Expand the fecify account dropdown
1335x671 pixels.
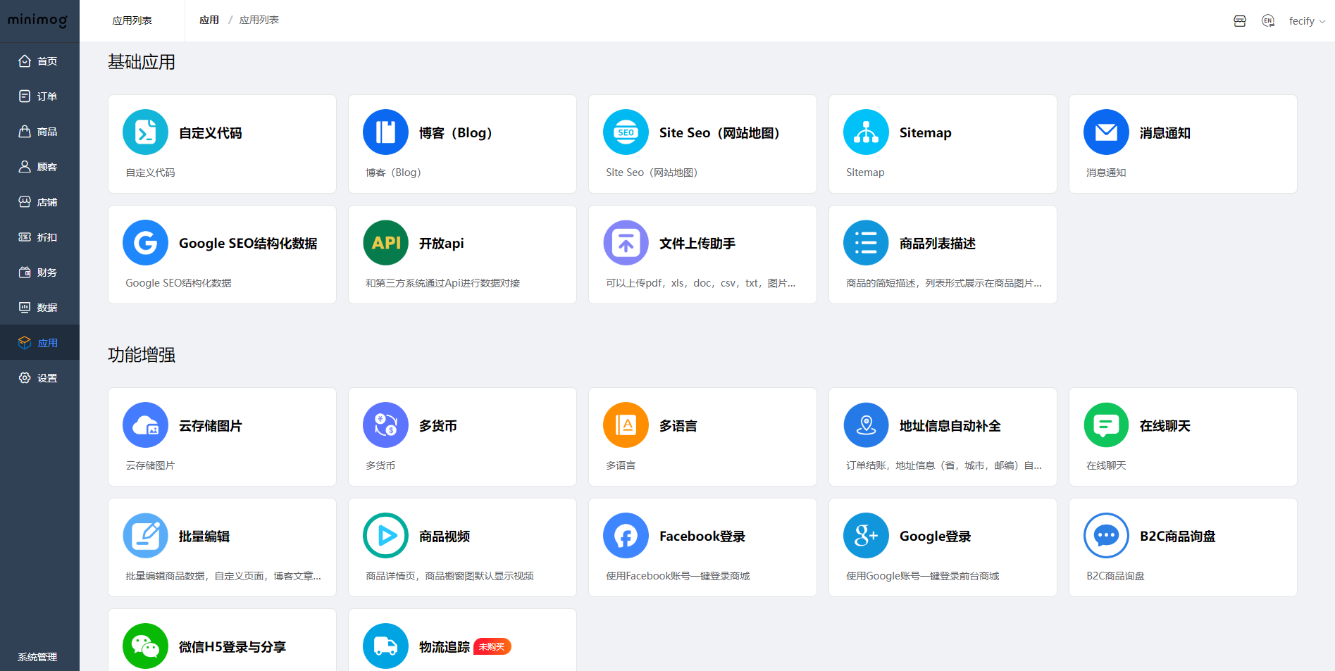pyautogui.click(x=1307, y=21)
